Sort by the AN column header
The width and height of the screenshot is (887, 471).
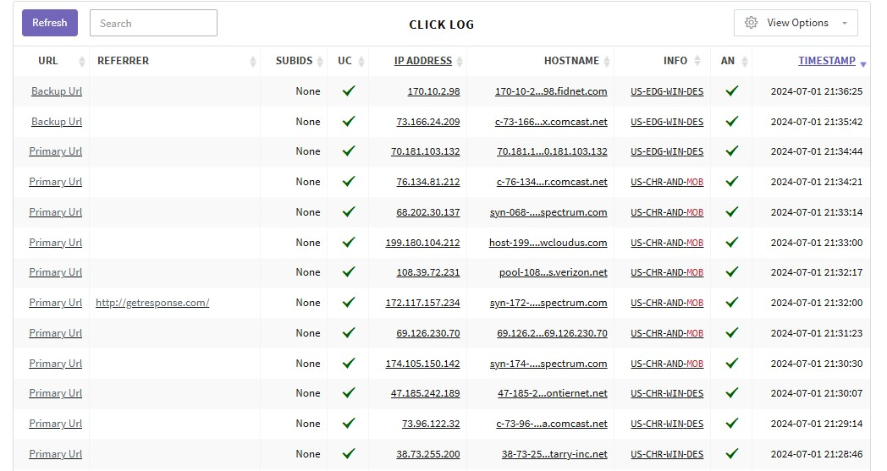728,61
